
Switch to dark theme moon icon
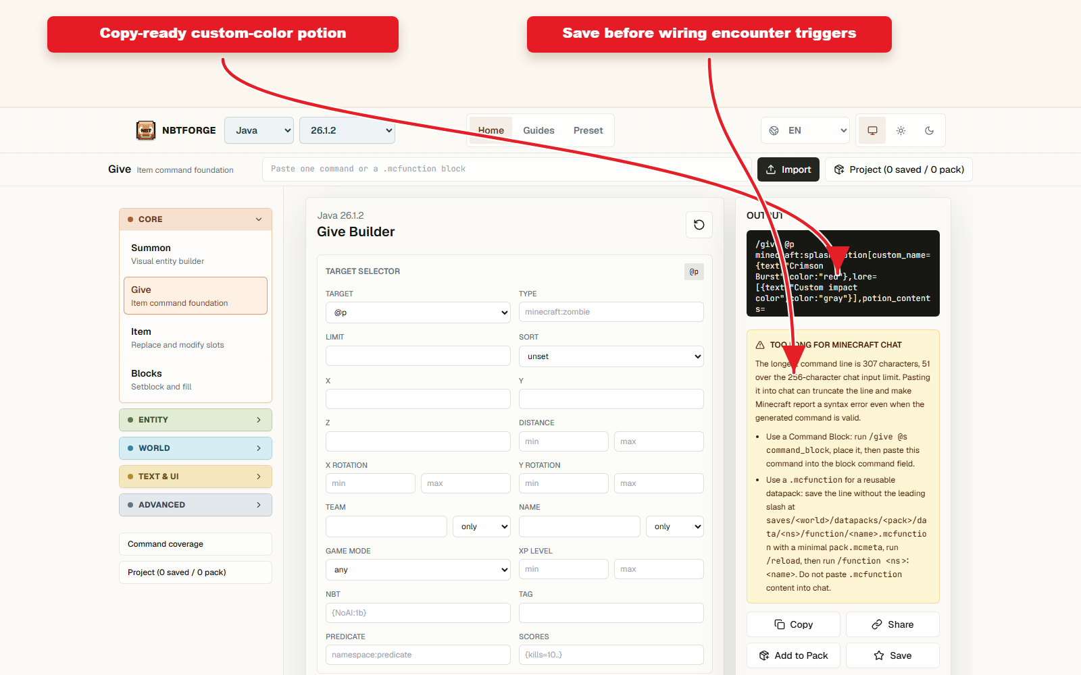point(929,130)
